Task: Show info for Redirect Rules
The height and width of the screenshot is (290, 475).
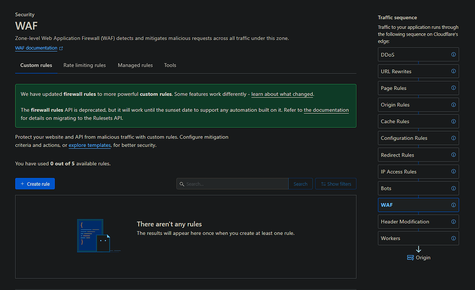Action: [x=453, y=155]
